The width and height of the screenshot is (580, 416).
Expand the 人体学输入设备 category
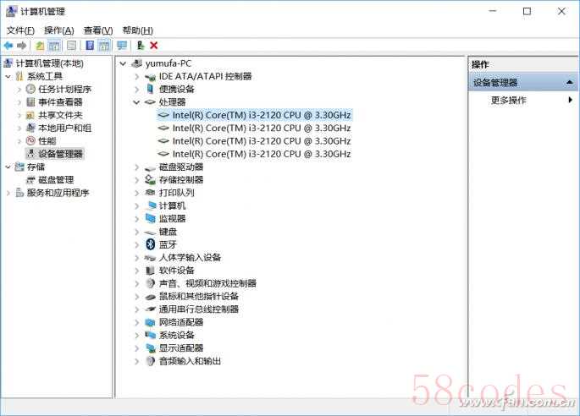137,258
